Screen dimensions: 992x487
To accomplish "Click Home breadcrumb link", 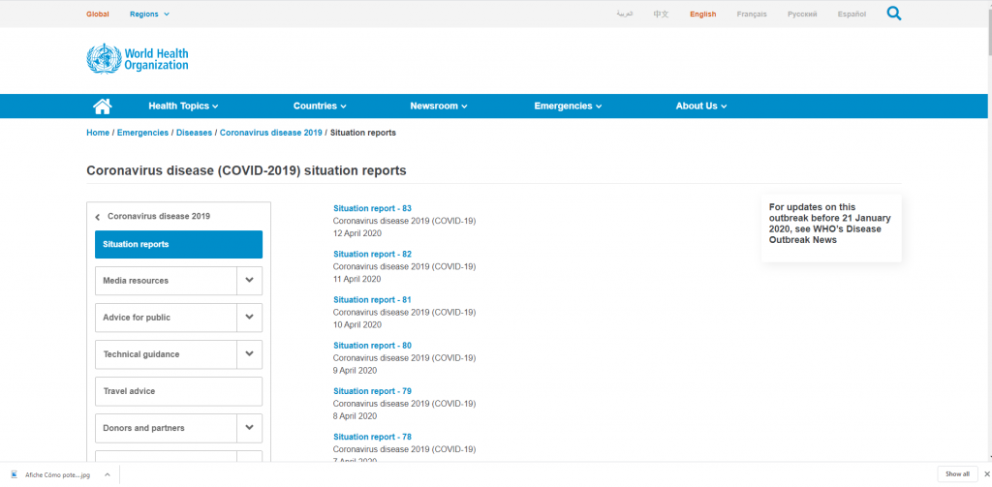I will (98, 133).
